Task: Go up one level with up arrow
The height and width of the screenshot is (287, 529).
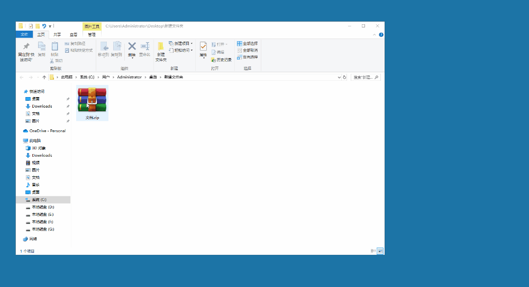Action: coord(44,77)
